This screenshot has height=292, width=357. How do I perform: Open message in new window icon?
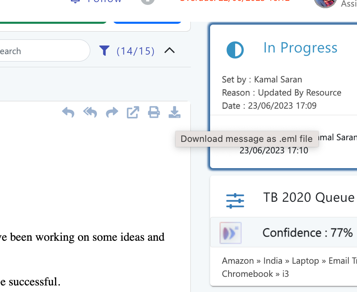pos(133,112)
